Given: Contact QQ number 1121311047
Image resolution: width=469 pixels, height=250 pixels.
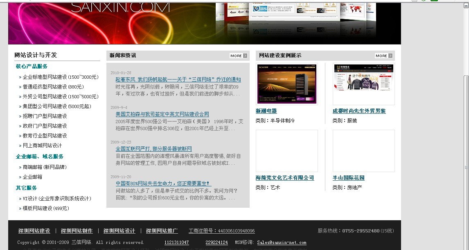Looking at the screenshot, I should (x=176, y=243).
